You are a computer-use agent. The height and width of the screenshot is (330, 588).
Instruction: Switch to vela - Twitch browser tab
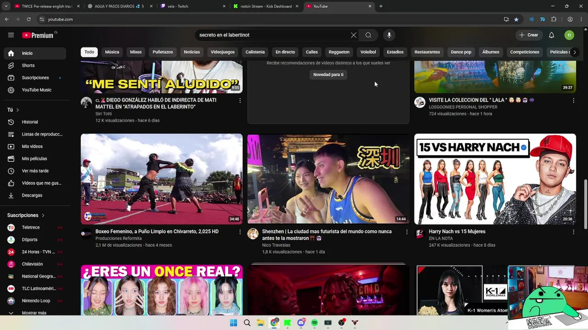coord(193,6)
